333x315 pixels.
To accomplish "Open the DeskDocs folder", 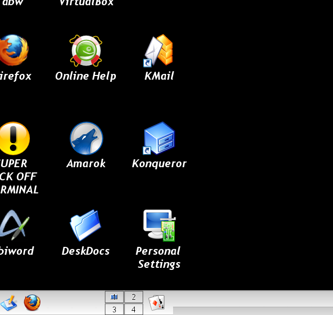I will (x=85, y=225).
